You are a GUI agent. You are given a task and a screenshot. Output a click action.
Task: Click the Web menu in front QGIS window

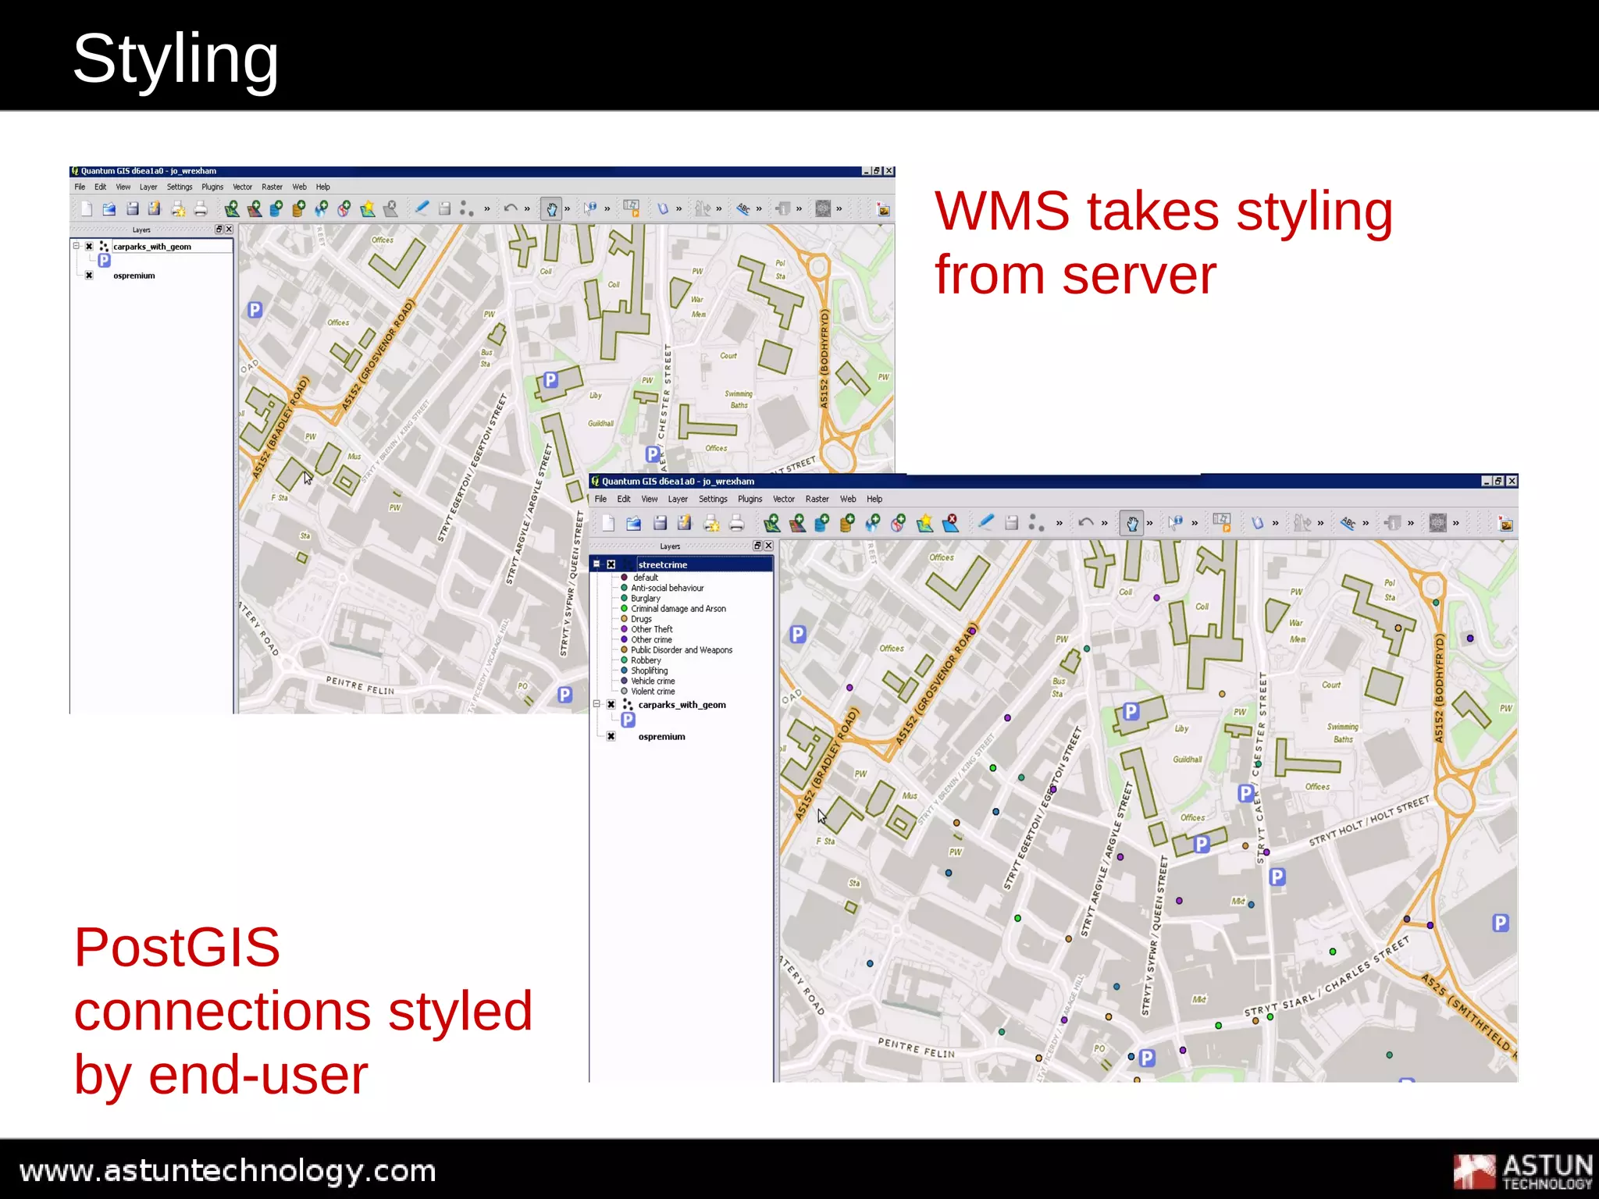point(848,499)
